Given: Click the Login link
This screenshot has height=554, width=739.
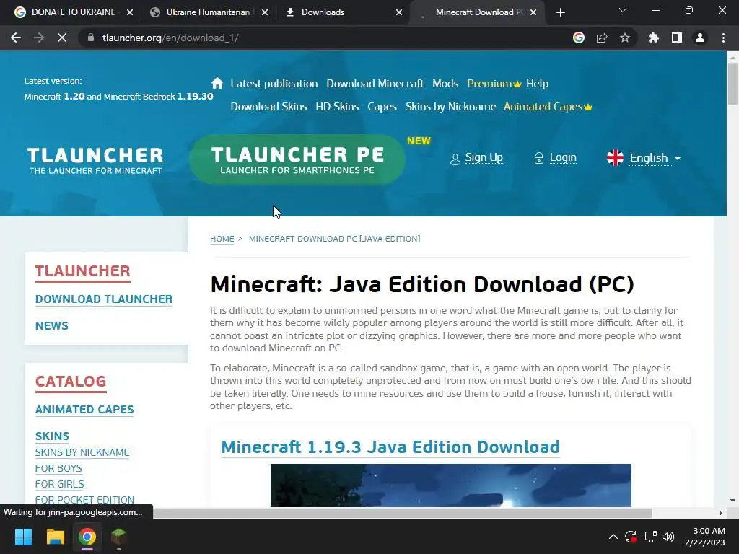Looking at the screenshot, I should coord(563,157).
